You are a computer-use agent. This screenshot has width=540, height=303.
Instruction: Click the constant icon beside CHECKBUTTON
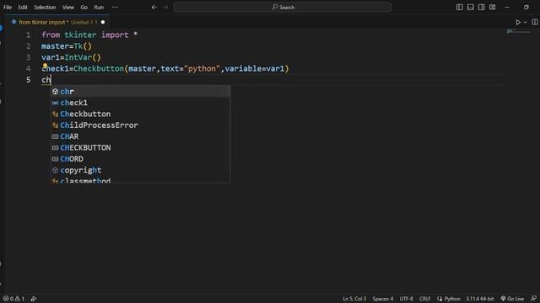(x=55, y=148)
